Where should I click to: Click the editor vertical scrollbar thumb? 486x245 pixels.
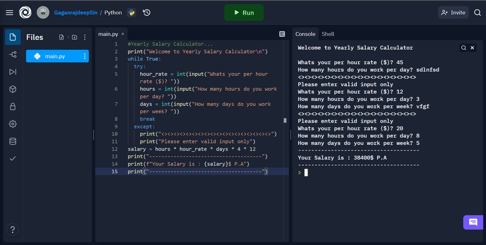[x=285, y=120]
